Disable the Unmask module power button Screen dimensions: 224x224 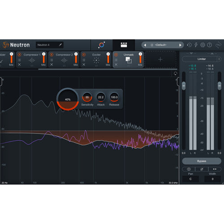coord(116,55)
